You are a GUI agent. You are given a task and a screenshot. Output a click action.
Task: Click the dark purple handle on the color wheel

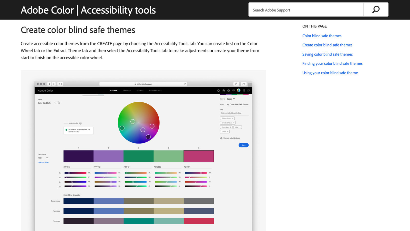coord(148,137)
